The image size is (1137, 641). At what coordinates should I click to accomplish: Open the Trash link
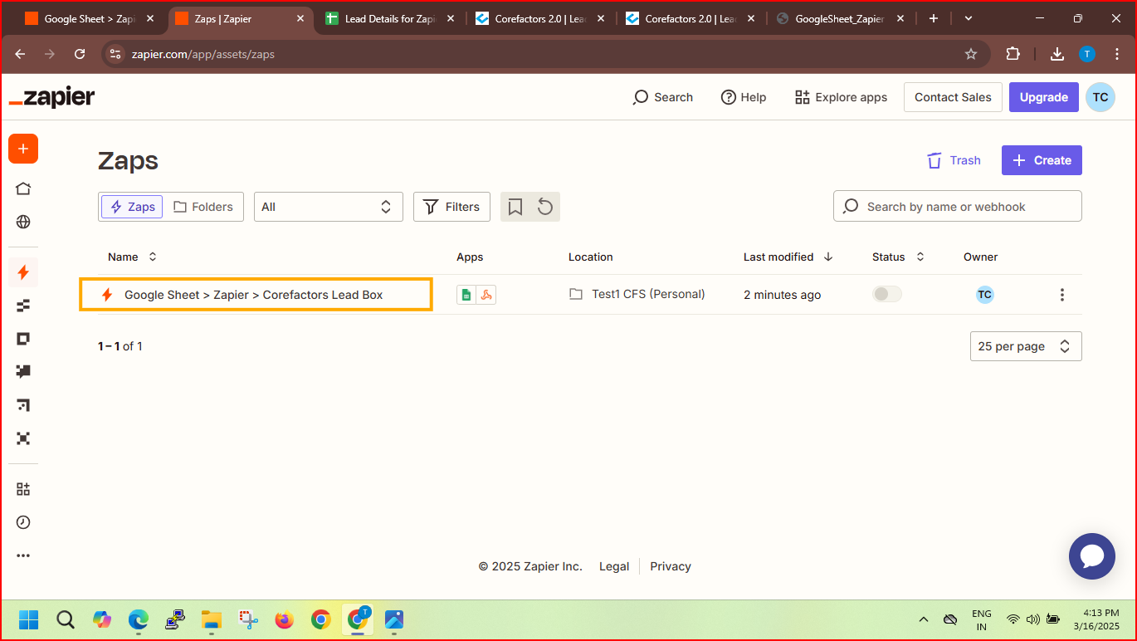tap(954, 160)
